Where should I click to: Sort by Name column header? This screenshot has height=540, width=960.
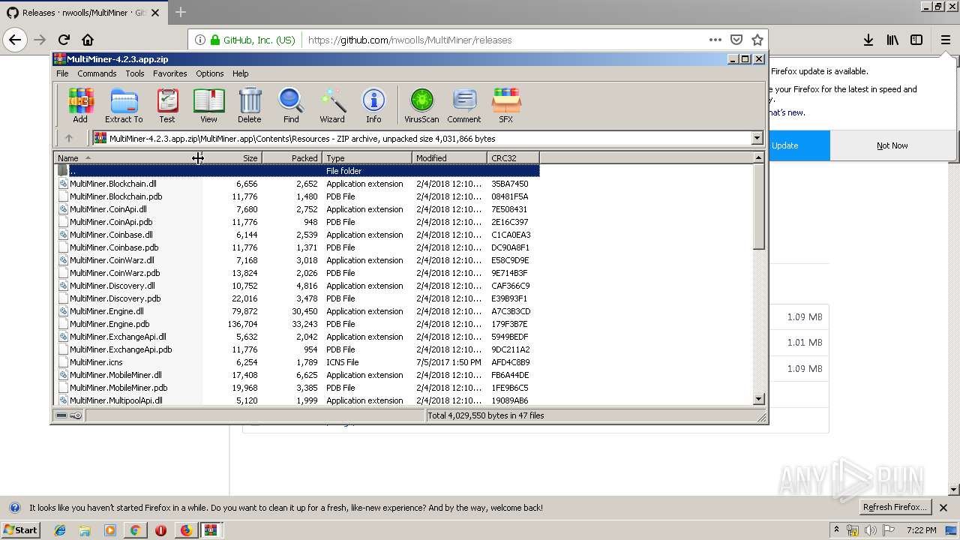point(128,157)
